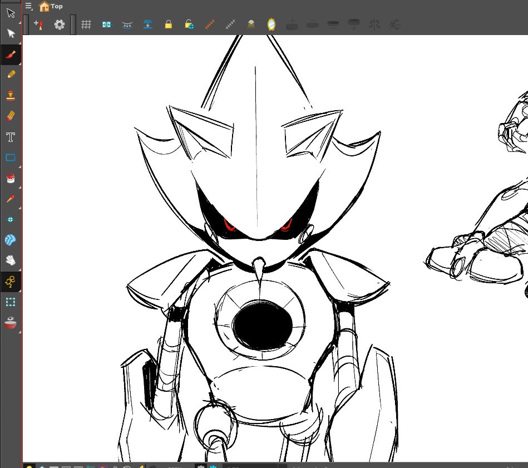The height and width of the screenshot is (468, 528).
Task: Select the Hand grabber tool
Action: [x=11, y=260]
